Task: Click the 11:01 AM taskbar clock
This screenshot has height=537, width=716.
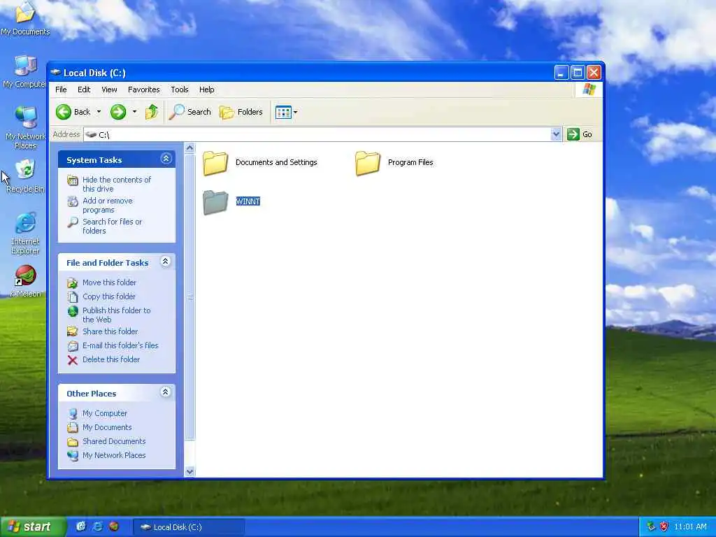Action: click(x=690, y=527)
